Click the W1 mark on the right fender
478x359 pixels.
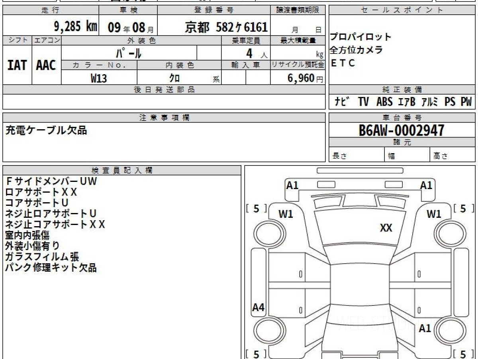click(x=434, y=214)
